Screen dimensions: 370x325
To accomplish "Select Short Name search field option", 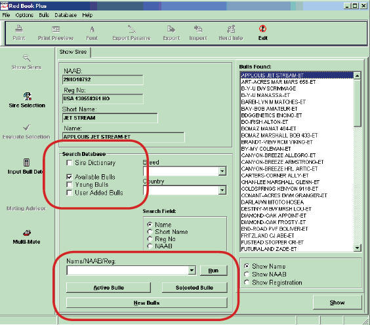I will click(x=150, y=232).
